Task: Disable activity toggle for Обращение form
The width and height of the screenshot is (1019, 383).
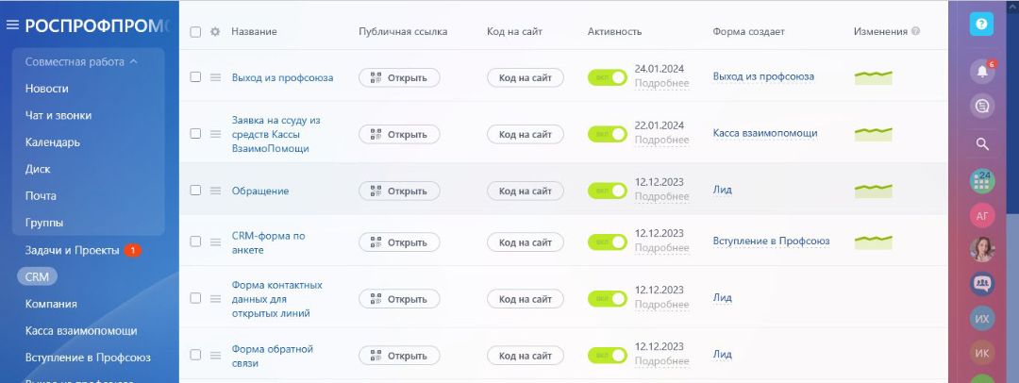Action: (607, 191)
